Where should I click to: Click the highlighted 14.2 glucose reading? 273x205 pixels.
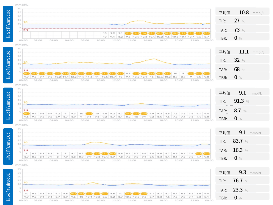(136, 33)
